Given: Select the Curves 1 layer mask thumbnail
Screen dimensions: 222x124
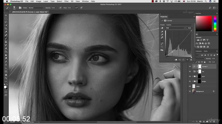Looking at the screenshot, I should 200,66.
